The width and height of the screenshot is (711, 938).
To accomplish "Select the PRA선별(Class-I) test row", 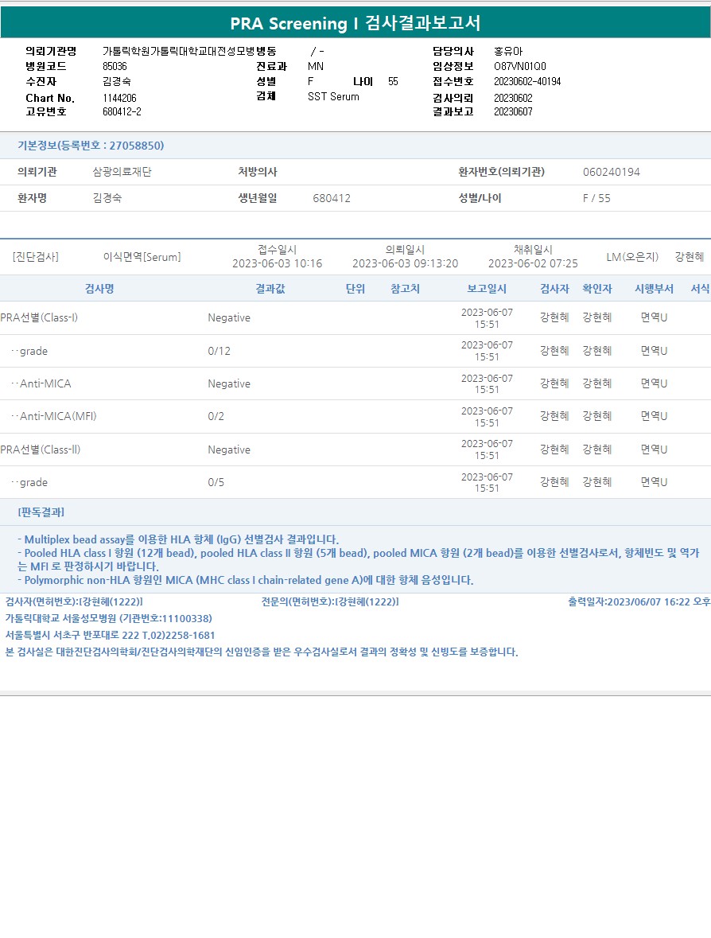I will click(x=355, y=317).
